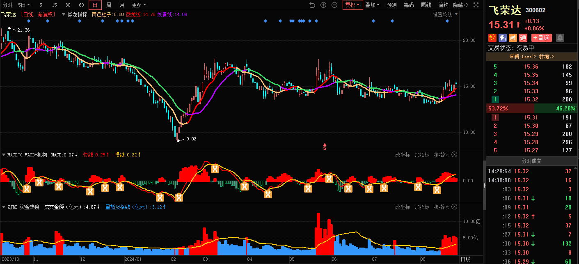Switch to 分时 intraday tab
This screenshot has height=264, width=579.
(8, 5)
